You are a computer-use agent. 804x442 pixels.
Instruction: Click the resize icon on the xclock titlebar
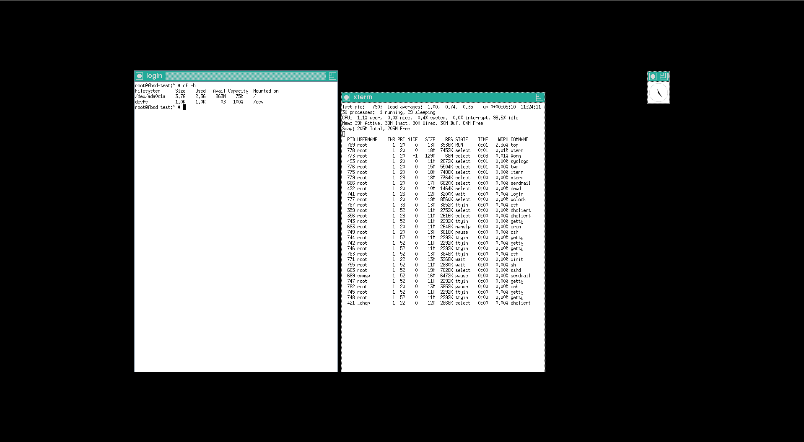point(664,76)
